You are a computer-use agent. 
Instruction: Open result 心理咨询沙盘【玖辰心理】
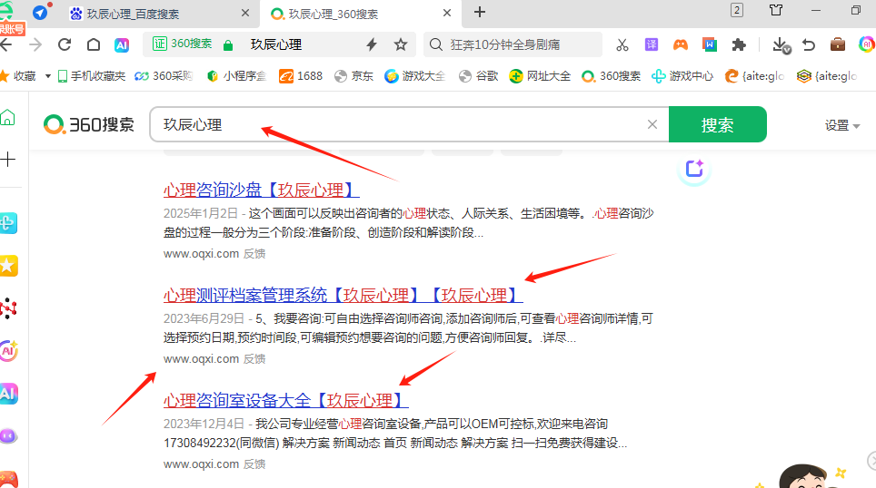(x=261, y=190)
